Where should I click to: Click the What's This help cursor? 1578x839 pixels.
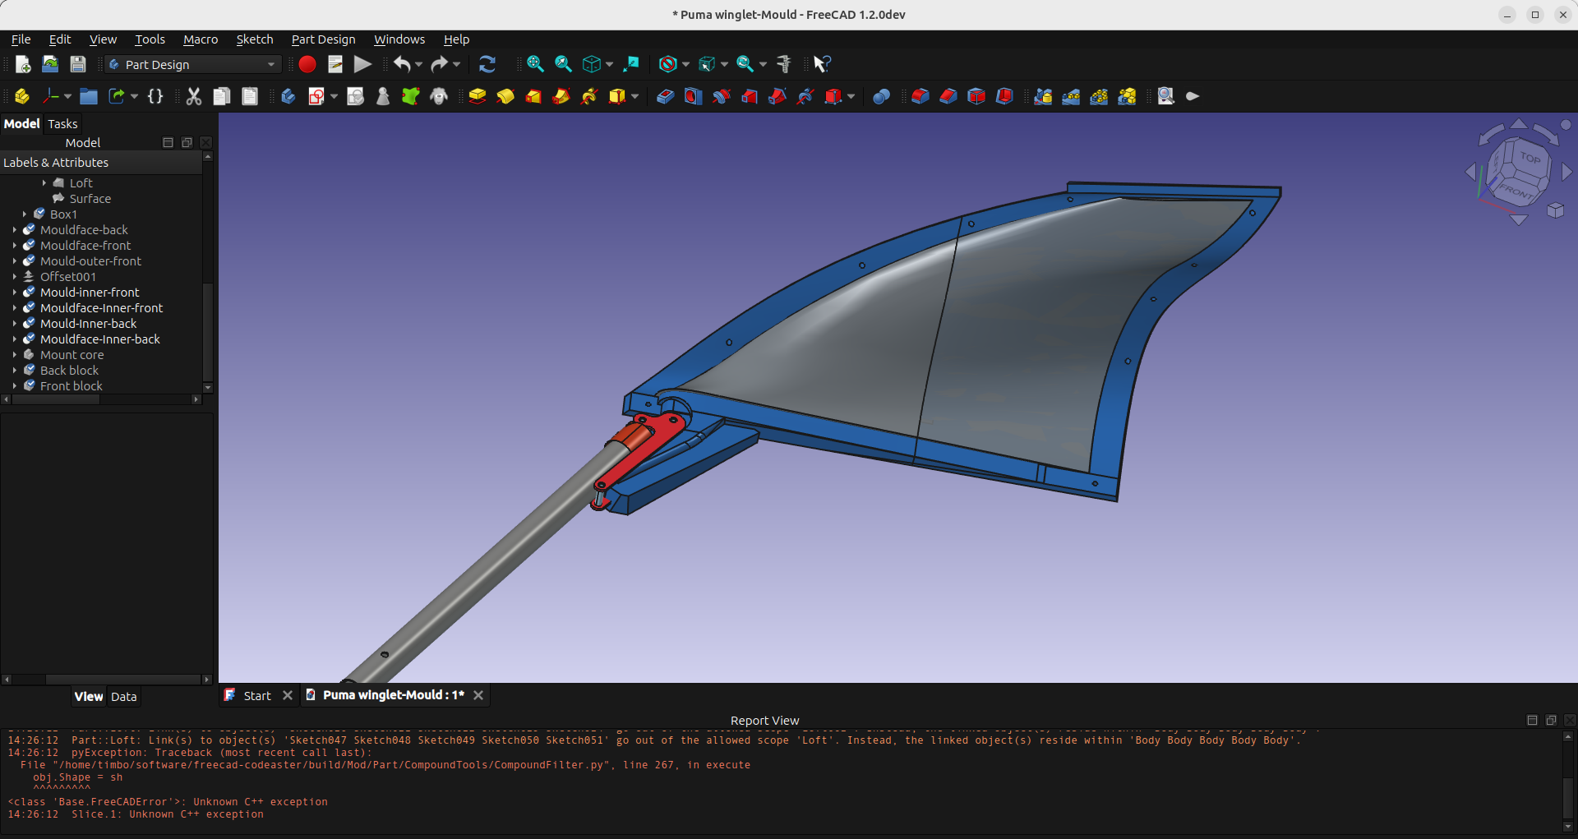(821, 64)
